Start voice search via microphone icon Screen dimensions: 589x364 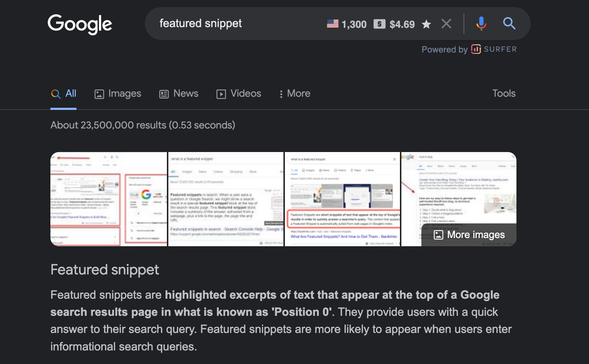tap(481, 24)
